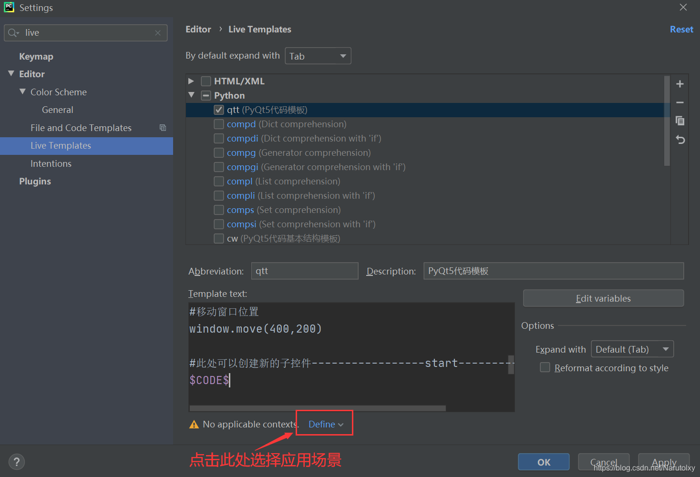This screenshot has height=477, width=700.
Task: Select General under Color Scheme
Action: coord(58,110)
